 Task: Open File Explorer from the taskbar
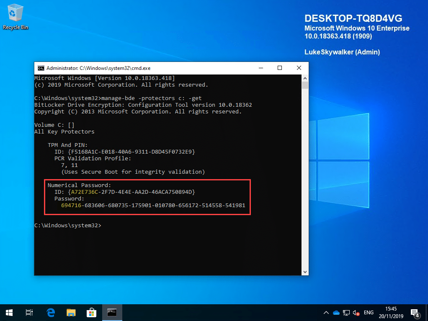coord(71,313)
